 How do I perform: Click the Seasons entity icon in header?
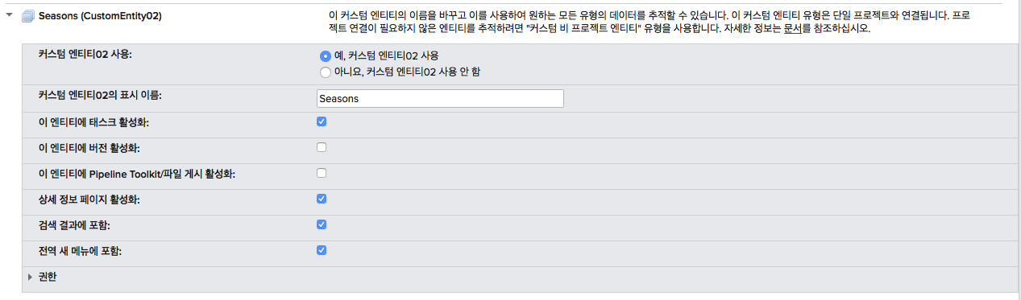tap(28, 15)
